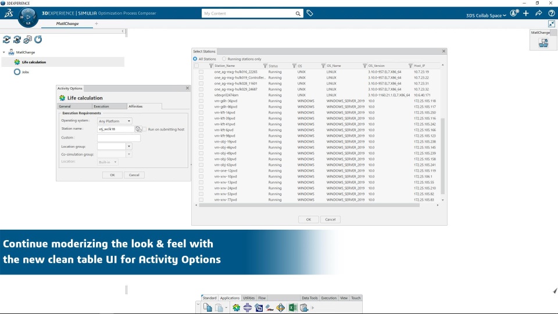Check the box for station vm-g6h-36pvd

click(x=201, y=101)
